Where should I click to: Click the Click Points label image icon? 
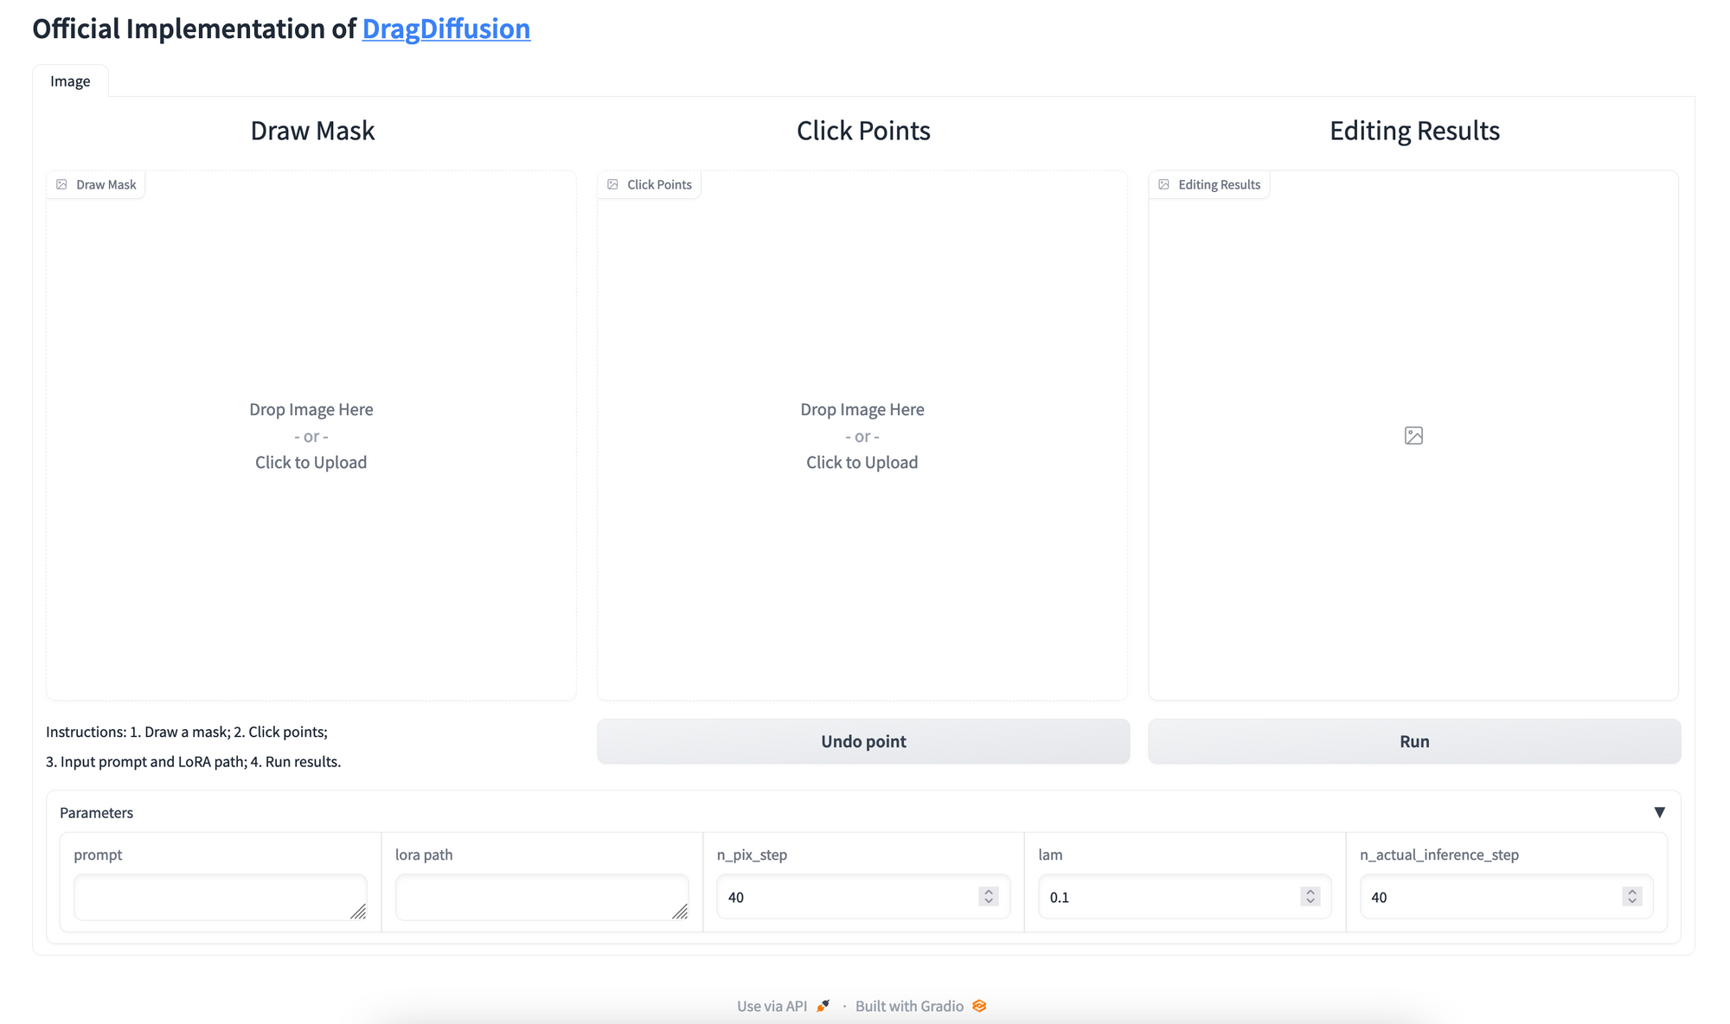point(612,184)
